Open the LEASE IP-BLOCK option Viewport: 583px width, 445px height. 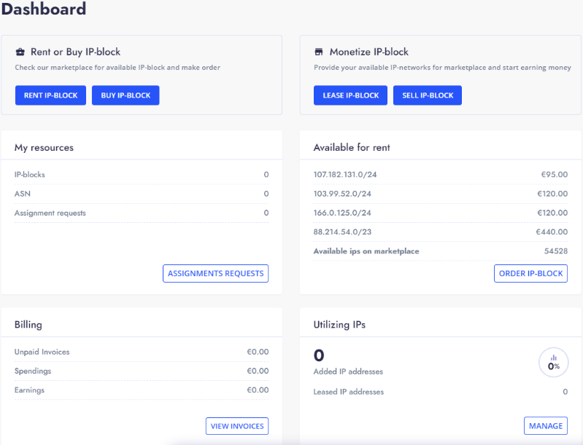point(350,95)
